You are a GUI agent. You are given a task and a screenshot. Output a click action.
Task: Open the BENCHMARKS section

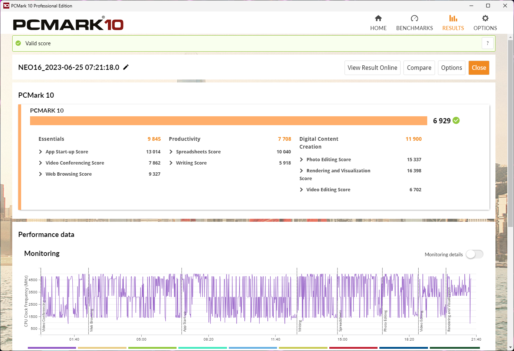coord(415,23)
